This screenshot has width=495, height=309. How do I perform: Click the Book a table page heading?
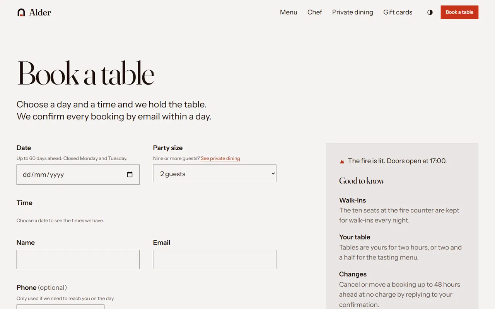[85, 73]
